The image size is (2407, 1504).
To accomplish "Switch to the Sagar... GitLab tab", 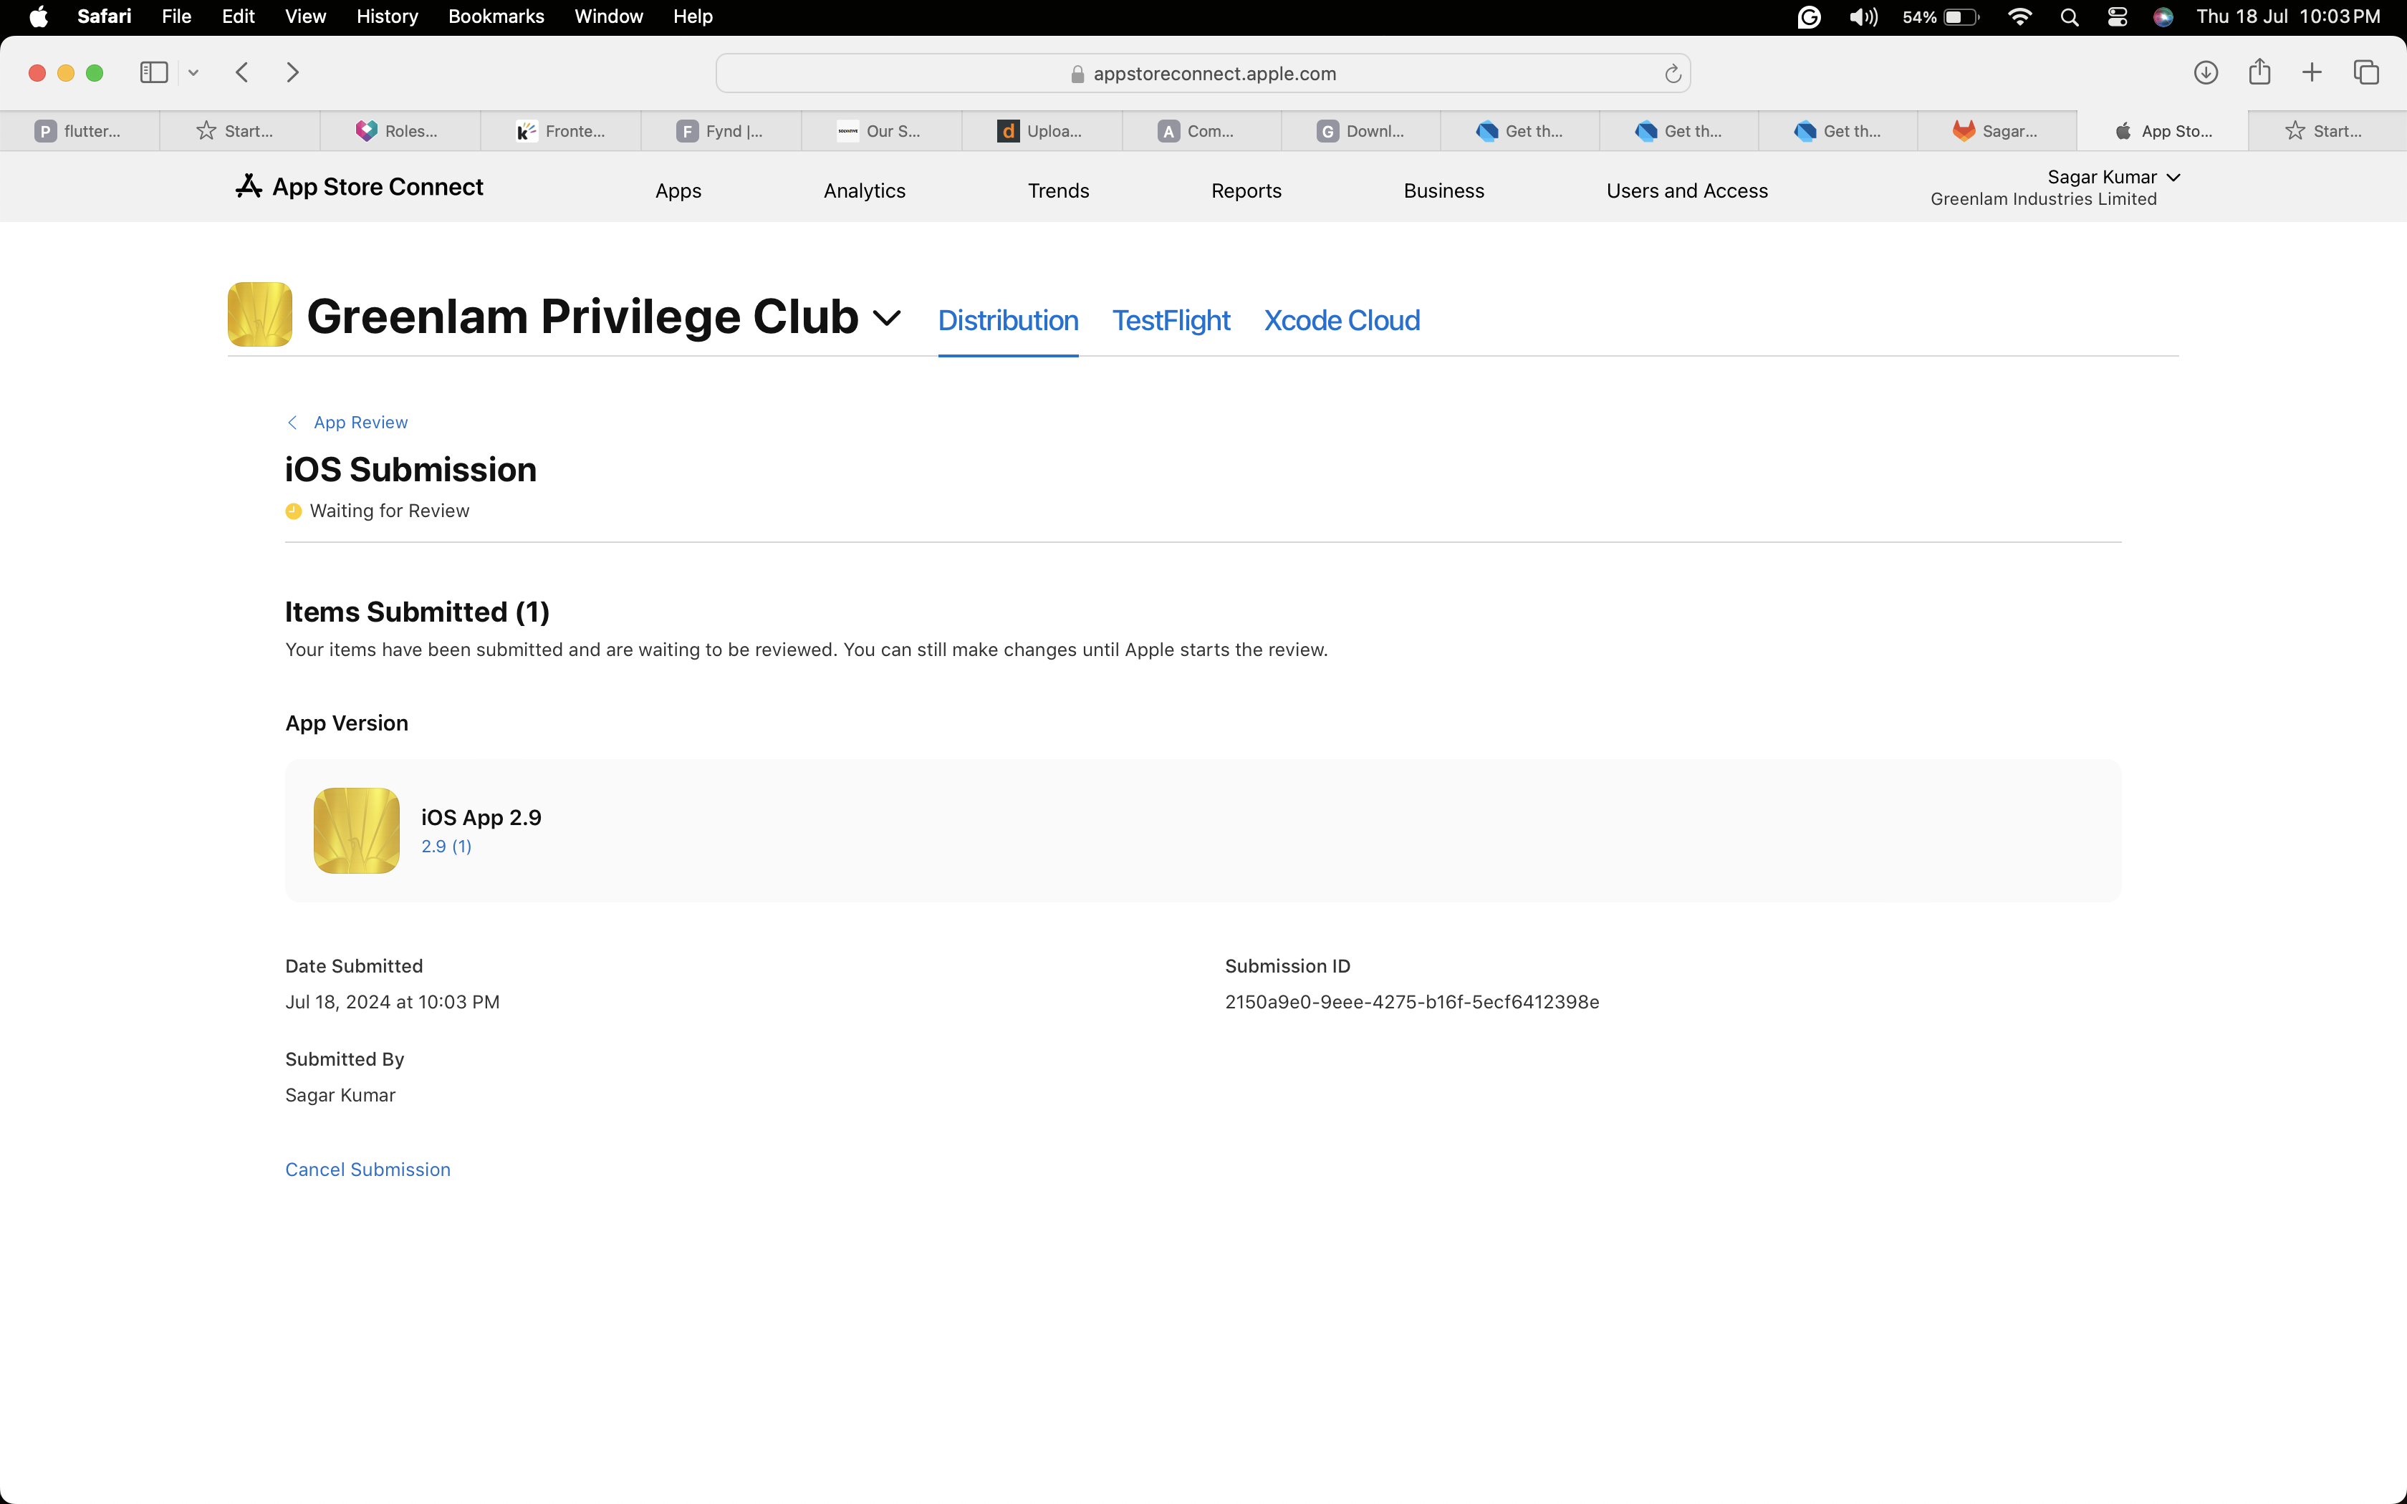I will (x=1997, y=131).
